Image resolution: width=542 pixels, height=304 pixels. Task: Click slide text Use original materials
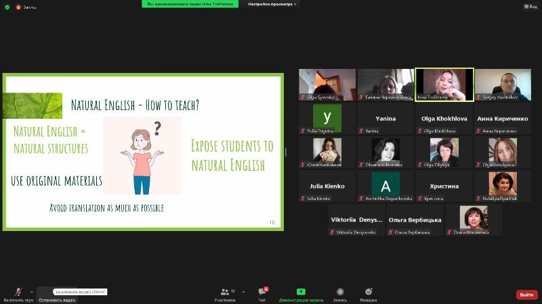[56, 180]
